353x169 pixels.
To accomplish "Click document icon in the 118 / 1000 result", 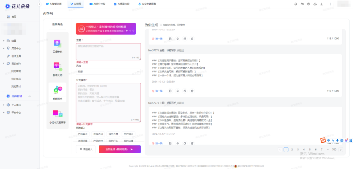I will point(170,39).
